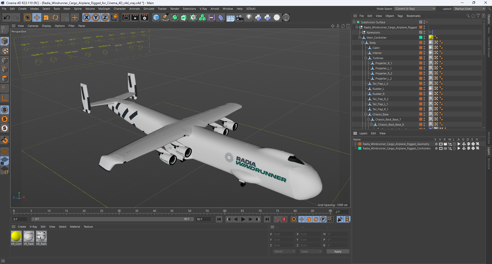Open the Layers Edit menu
The width and height of the screenshot is (492, 264).
[x=373, y=133]
